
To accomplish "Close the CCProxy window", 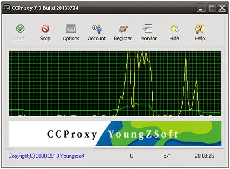I will tap(222, 8).
